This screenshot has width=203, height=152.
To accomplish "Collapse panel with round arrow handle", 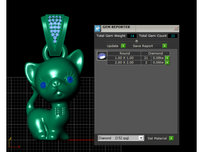I will (137, 41).
